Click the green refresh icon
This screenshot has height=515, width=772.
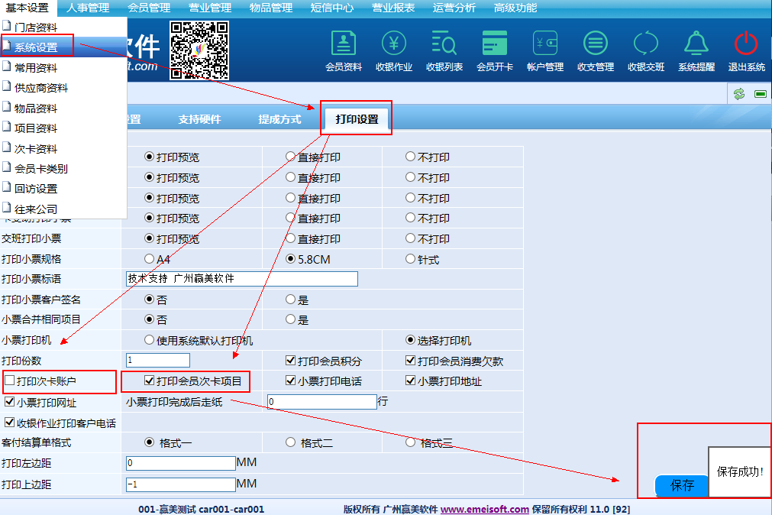pyautogui.click(x=738, y=94)
